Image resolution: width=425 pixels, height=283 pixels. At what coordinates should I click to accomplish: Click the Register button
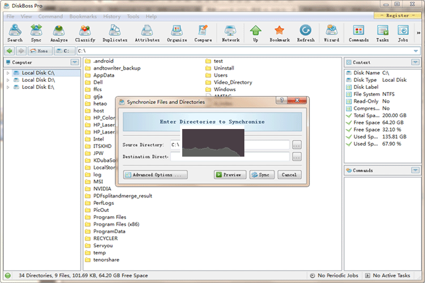(x=397, y=15)
